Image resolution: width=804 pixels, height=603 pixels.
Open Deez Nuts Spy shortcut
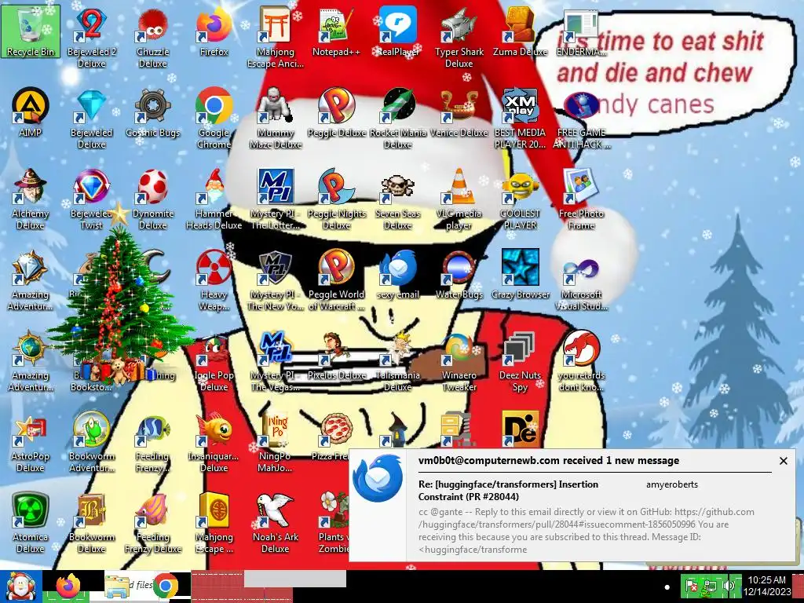pyautogui.click(x=520, y=362)
